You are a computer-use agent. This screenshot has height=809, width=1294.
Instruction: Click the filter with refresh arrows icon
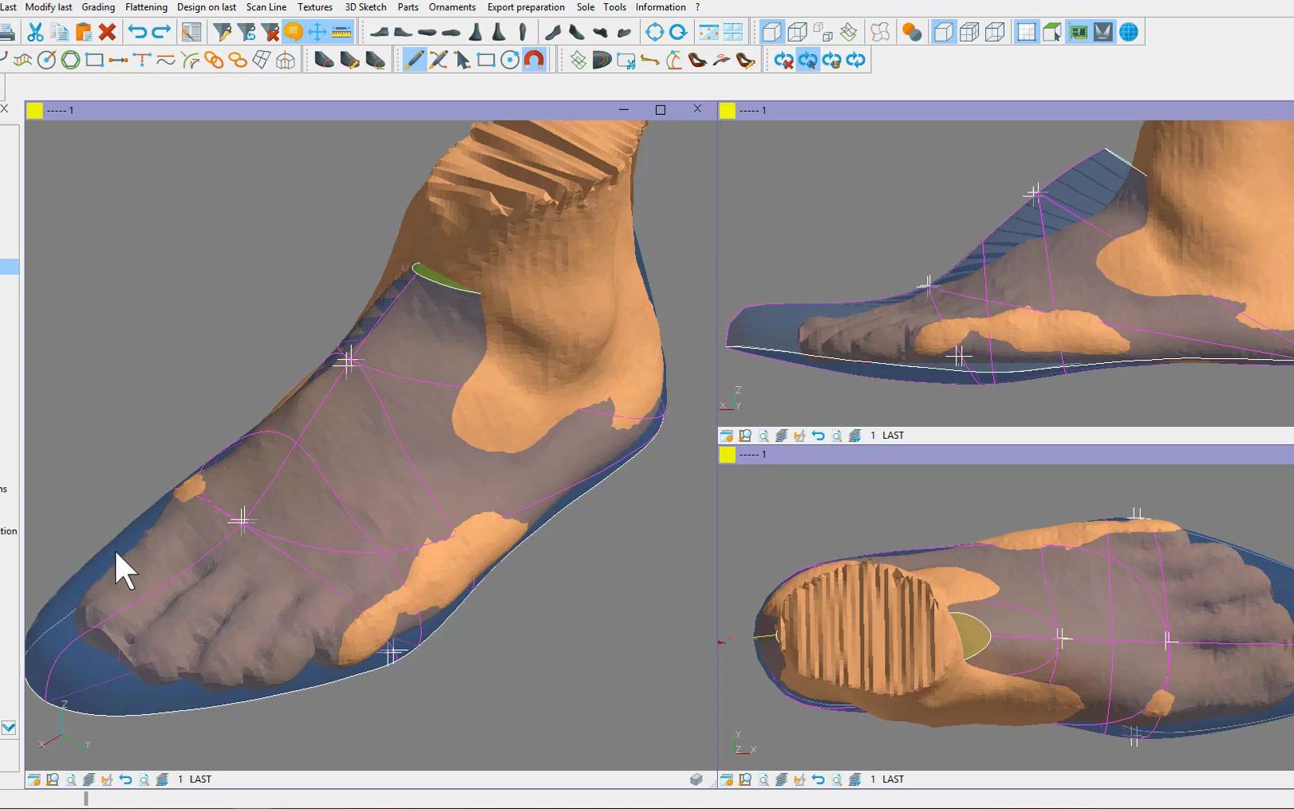point(246,32)
